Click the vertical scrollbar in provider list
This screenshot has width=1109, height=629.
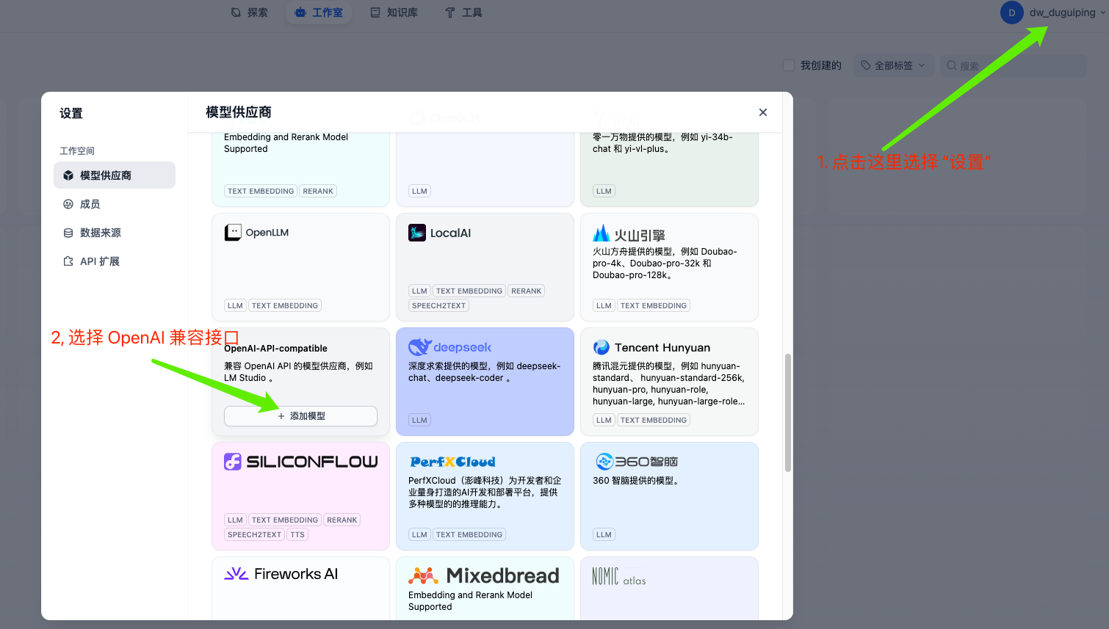click(788, 411)
